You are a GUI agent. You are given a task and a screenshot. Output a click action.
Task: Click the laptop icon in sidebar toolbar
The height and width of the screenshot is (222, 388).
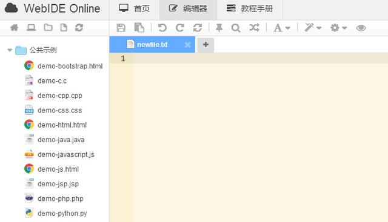pyautogui.click(x=31, y=27)
